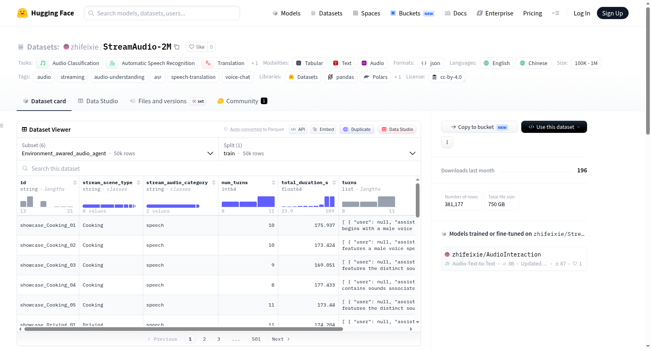Viewport: 651px width, 350px height.
Task: Click the Duplicate button
Action: pyautogui.click(x=357, y=129)
